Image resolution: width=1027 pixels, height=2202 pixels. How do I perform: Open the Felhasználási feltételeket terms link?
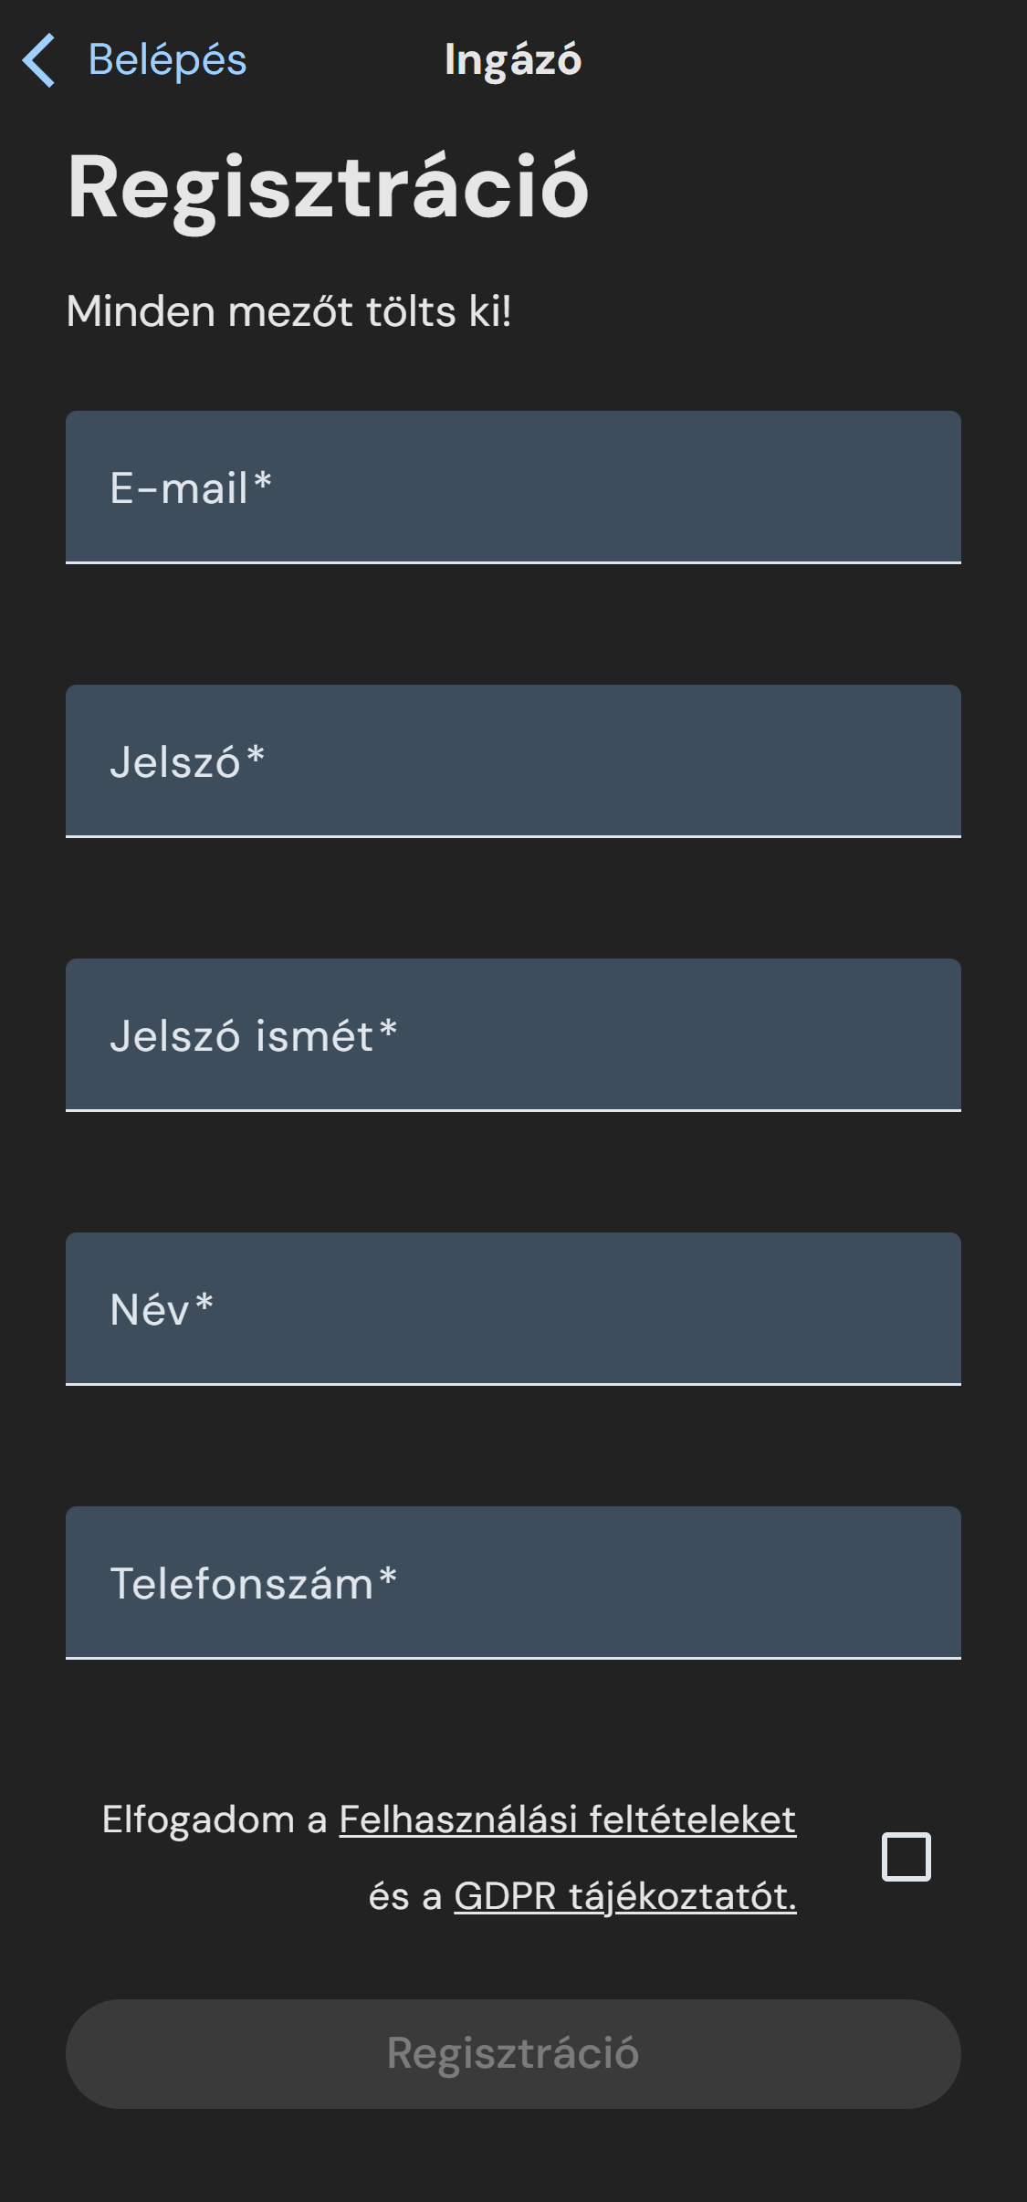(567, 1819)
